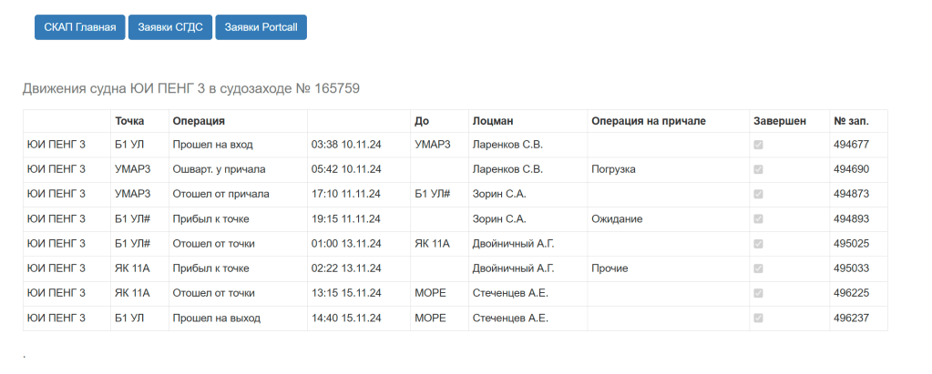Toggle Завершен checkbox for record 495025
The width and height of the screenshot is (932, 374).
point(759,244)
